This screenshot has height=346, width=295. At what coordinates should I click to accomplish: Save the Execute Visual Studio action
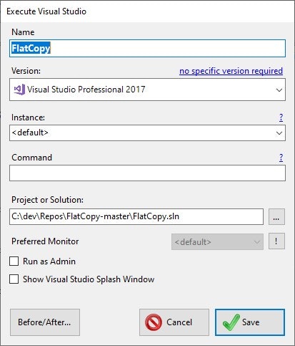[250, 322]
